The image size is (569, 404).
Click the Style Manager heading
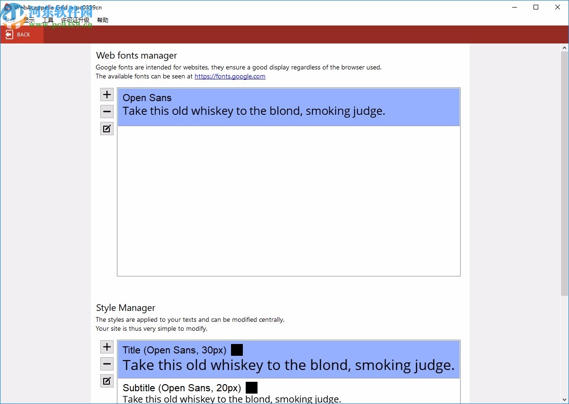[125, 308]
